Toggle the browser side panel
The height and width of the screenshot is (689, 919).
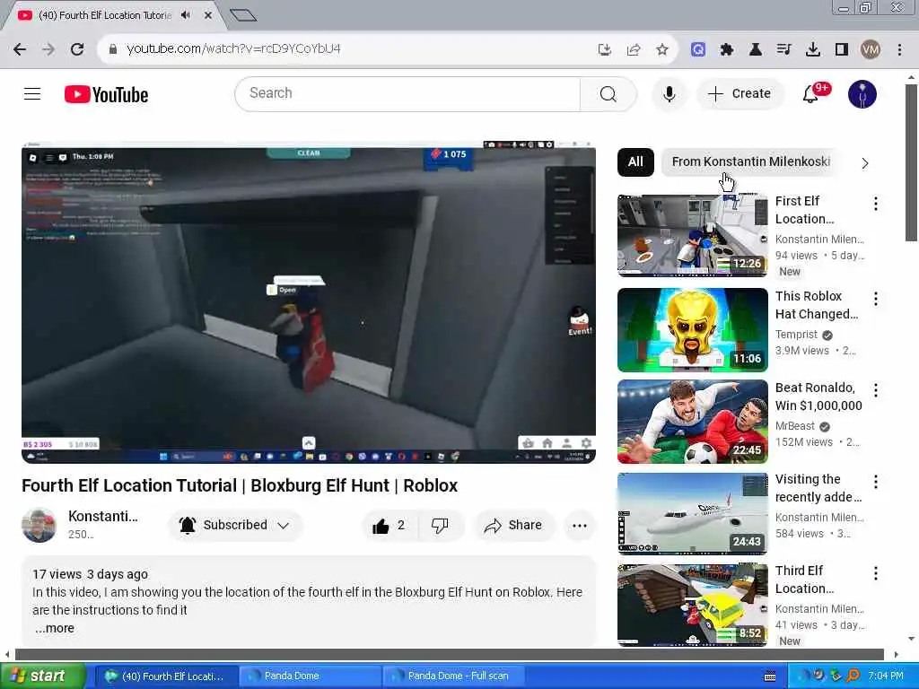[x=842, y=49]
